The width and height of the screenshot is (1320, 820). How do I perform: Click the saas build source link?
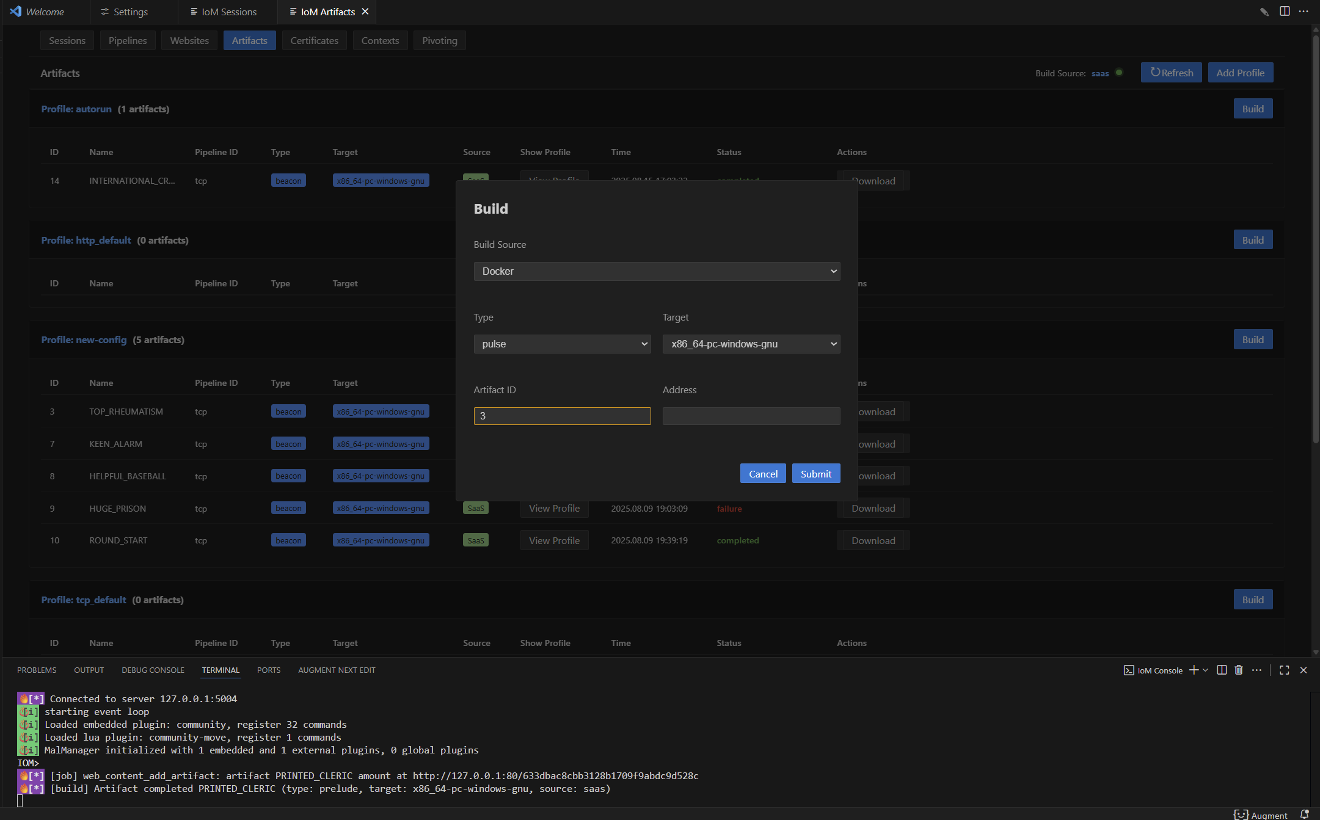pos(1100,73)
